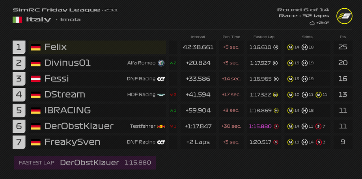Select the Stints column header
This screenshot has height=179, width=362.
307,37
